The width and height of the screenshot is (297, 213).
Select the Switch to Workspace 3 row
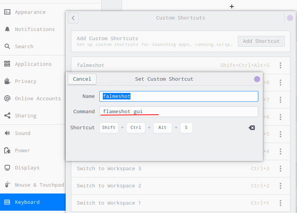pos(161,169)
